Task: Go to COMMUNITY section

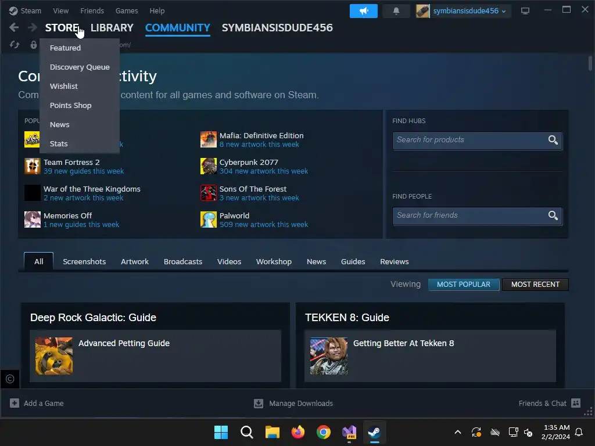Action: (178, 28)
